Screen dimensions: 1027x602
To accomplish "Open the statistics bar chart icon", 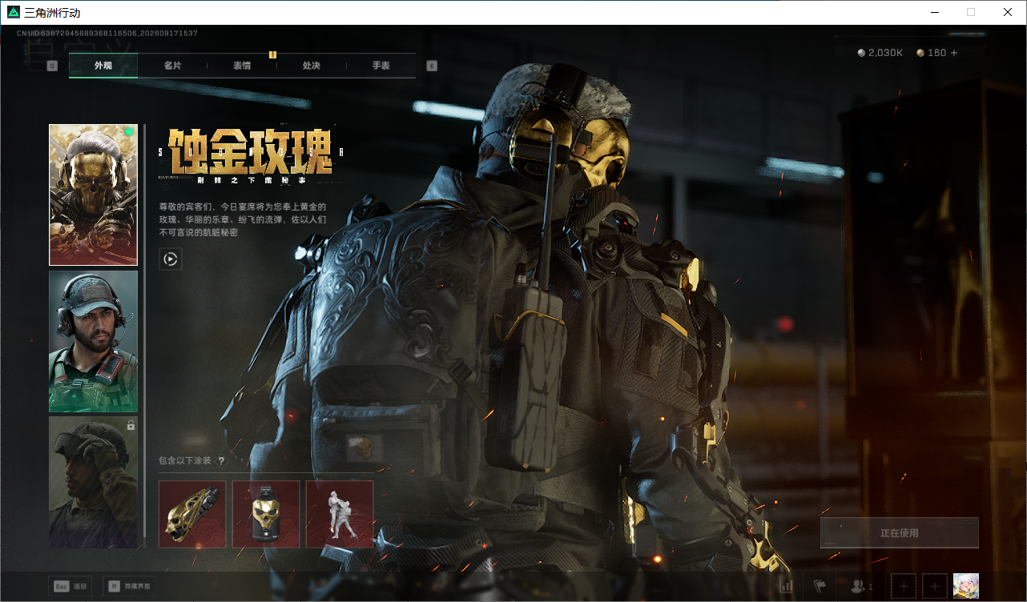I will (x=786, y=587).
